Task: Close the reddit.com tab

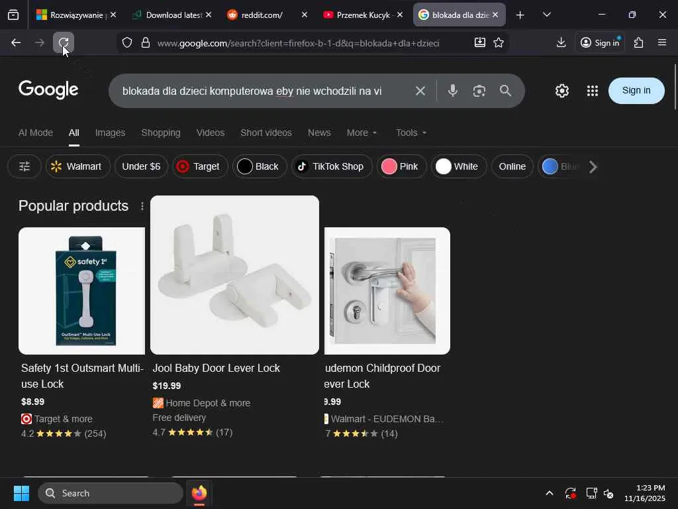Action: tap(305, 15)
